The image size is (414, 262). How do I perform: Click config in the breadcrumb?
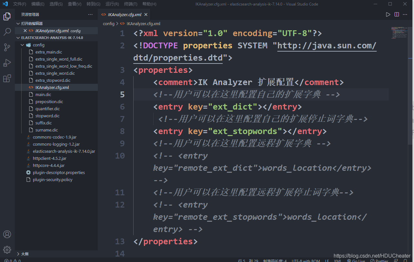pyautogui.click(x=108, y=24)
